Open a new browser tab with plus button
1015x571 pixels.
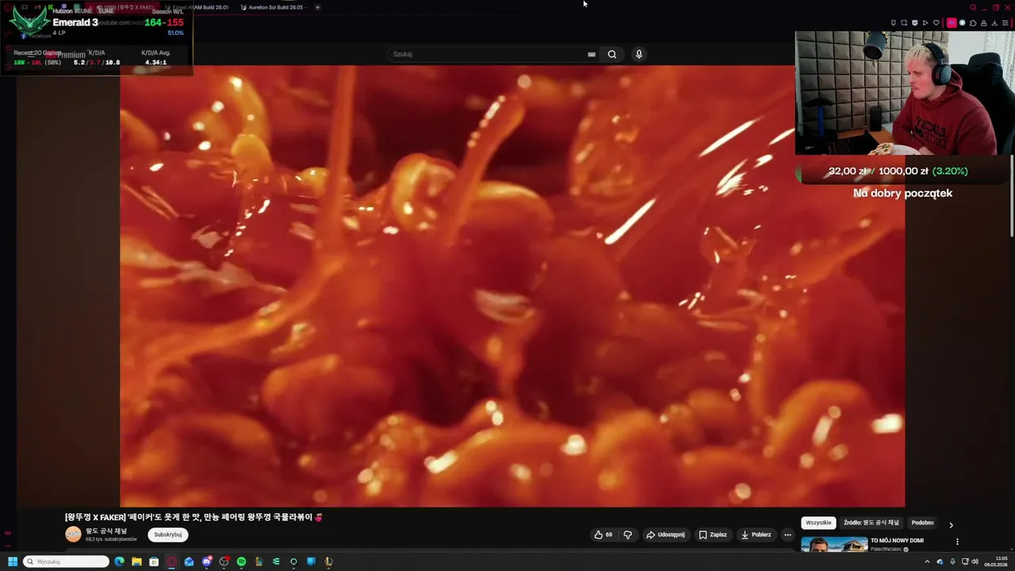(317, 7)
